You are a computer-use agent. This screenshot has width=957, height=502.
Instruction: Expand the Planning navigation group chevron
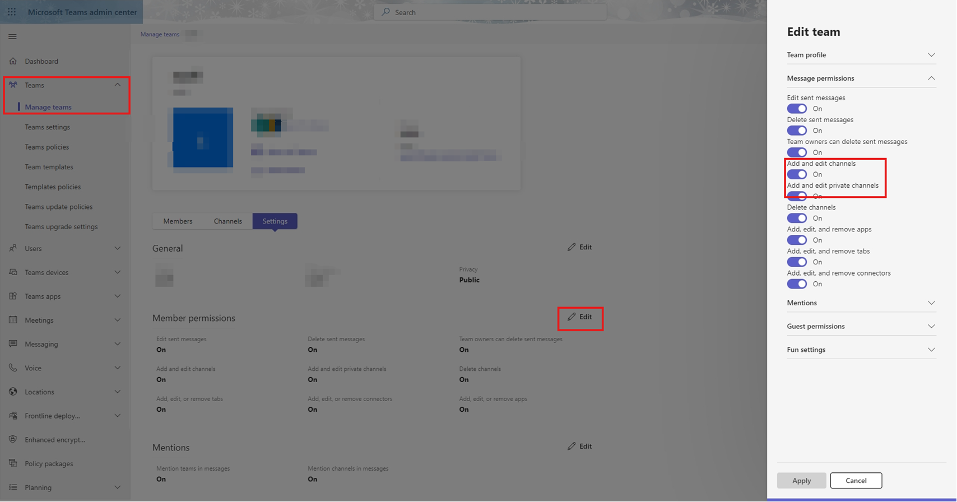coord(118,487)
